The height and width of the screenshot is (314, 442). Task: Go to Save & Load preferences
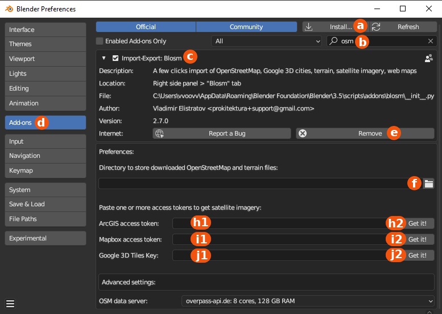46,204
